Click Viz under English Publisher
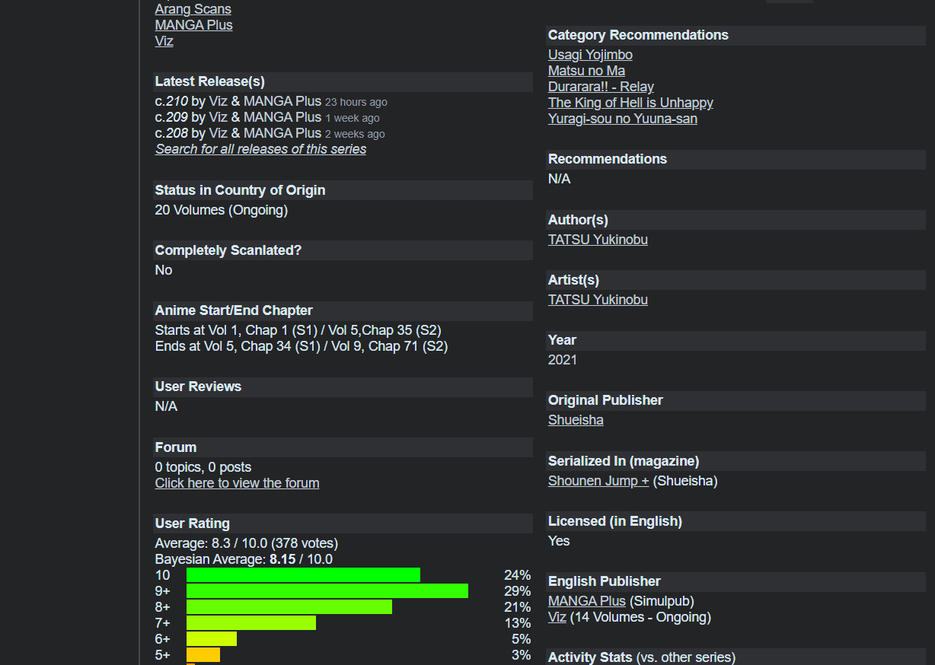This screenshot has width=935, height=665. [x=557, y=617]
